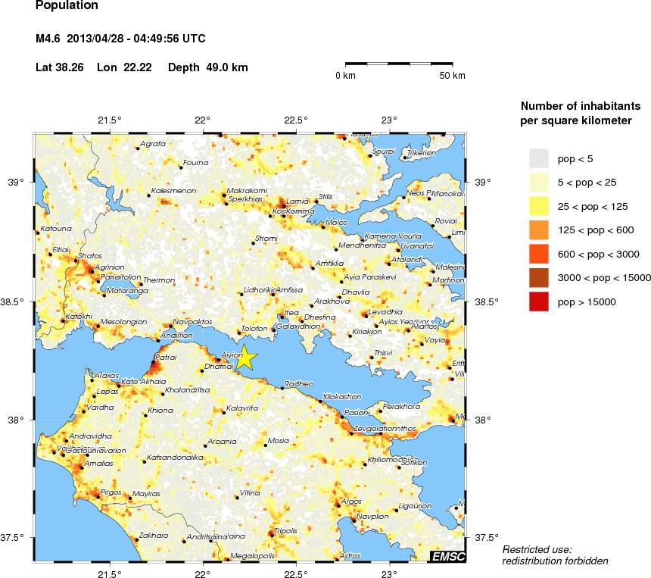
Task: Select the '600 < pop < 3000' legend swatch
Action: click(538, 254)
